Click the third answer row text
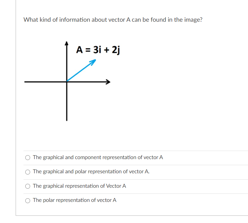The width and height of the screenshot is (248, 223). click(79, 186)
